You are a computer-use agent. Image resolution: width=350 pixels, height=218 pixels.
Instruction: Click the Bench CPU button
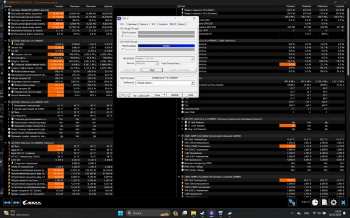point(131,70)
